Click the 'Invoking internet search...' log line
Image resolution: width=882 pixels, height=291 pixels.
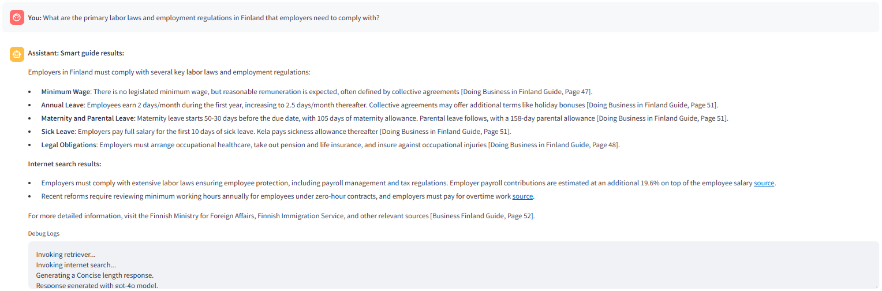pyautogui.click(x=76, y=265)
